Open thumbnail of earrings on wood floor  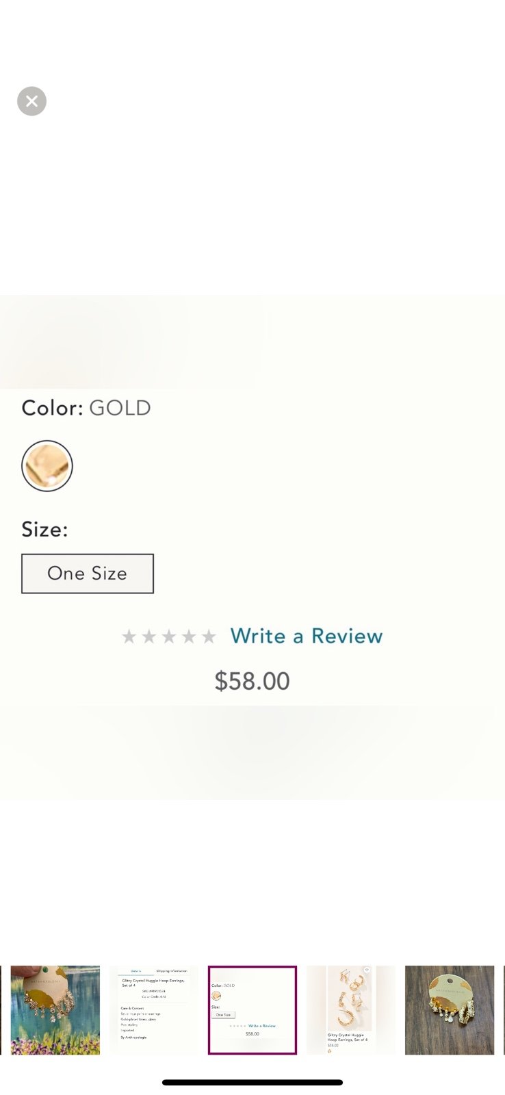coord(450,1010)
